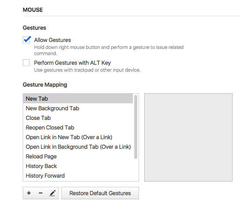Click the Gesture Mapping heading
Image resolution: width=240 pixels, height=207 pixels.
[45, 85]
